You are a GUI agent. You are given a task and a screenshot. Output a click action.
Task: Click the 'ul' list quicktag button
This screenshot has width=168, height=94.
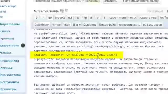91,18
